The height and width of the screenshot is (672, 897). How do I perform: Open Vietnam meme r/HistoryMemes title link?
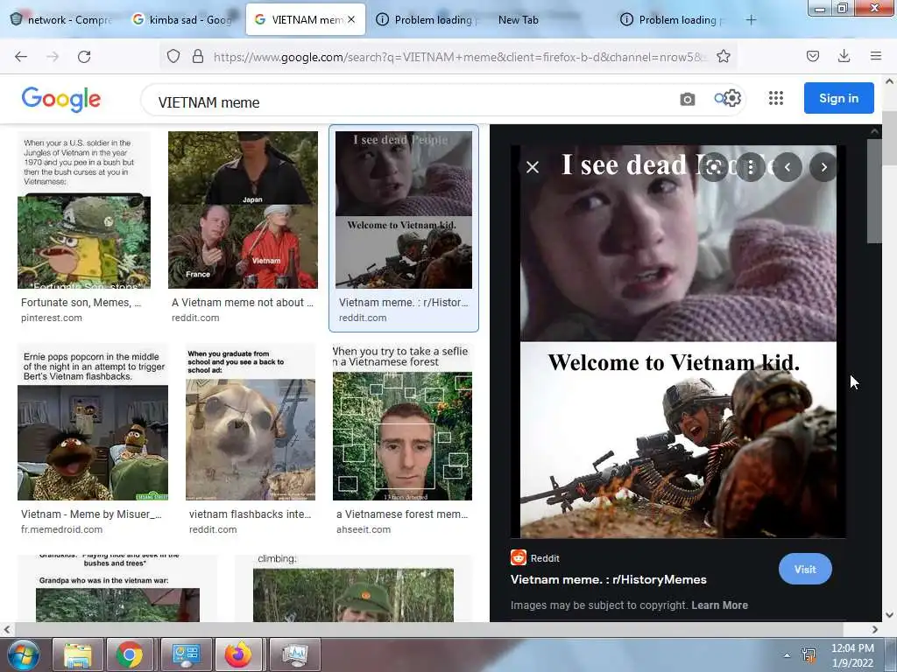point(608,579)
